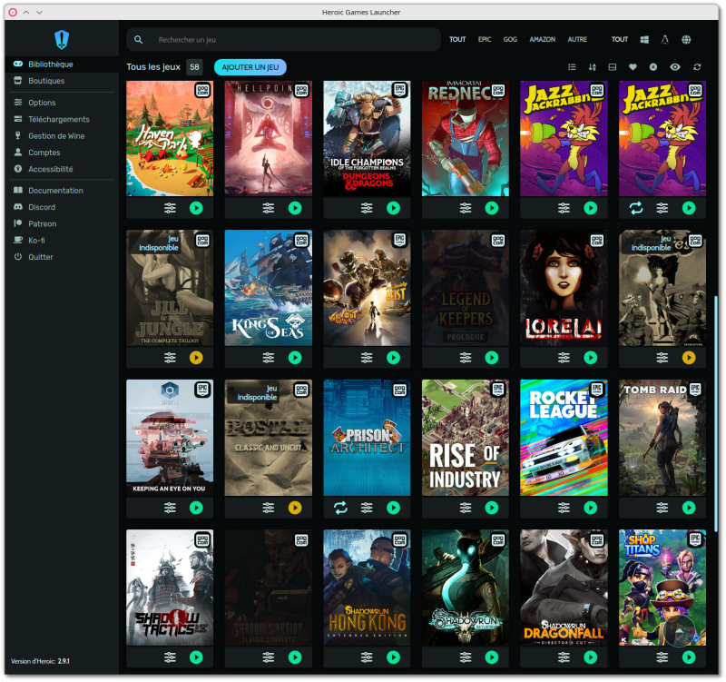The image size is (726, 682).
Task: Play Postal Classic and Uncut
Action: pos(295,508)
